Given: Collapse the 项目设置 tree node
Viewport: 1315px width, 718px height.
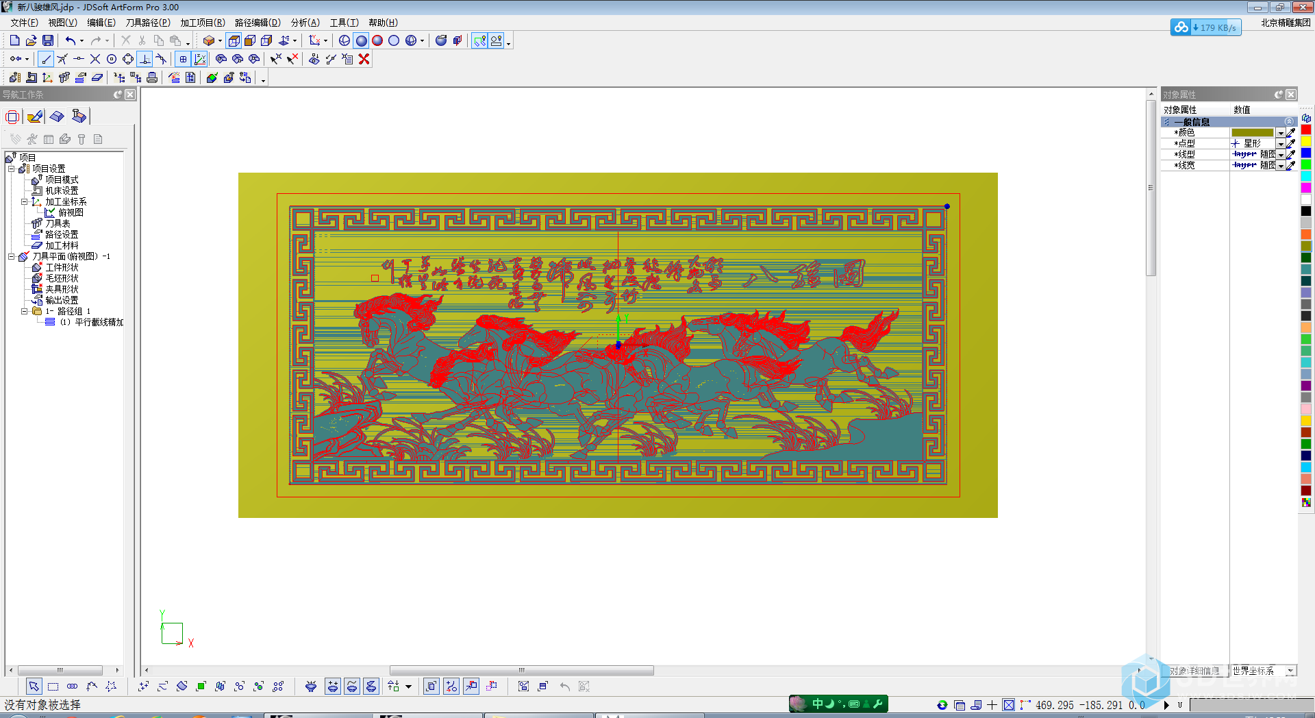Looking at the screenshot, I should point(12,169).
